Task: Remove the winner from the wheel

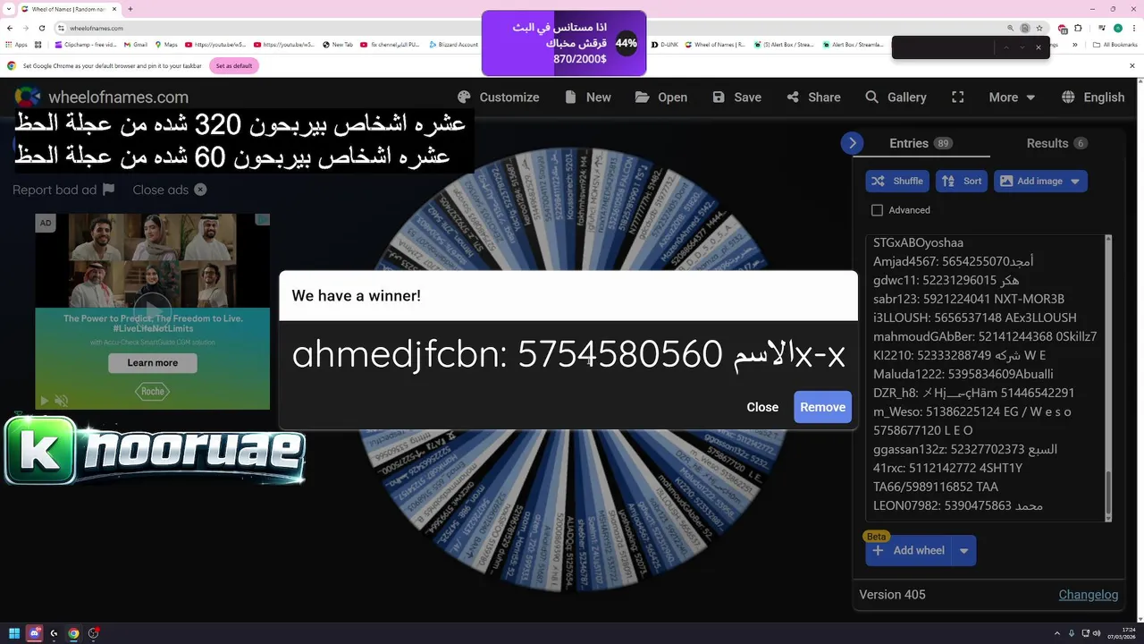Action: (x=822, y=407)
